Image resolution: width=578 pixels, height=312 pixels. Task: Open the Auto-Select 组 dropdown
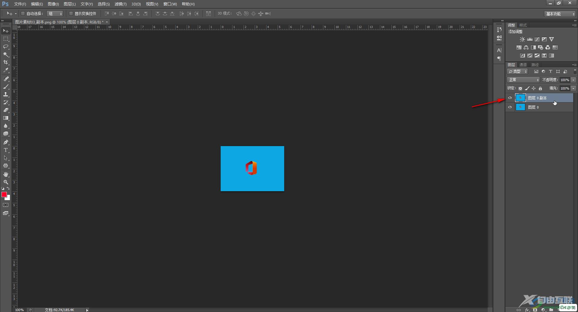point(55,14)
